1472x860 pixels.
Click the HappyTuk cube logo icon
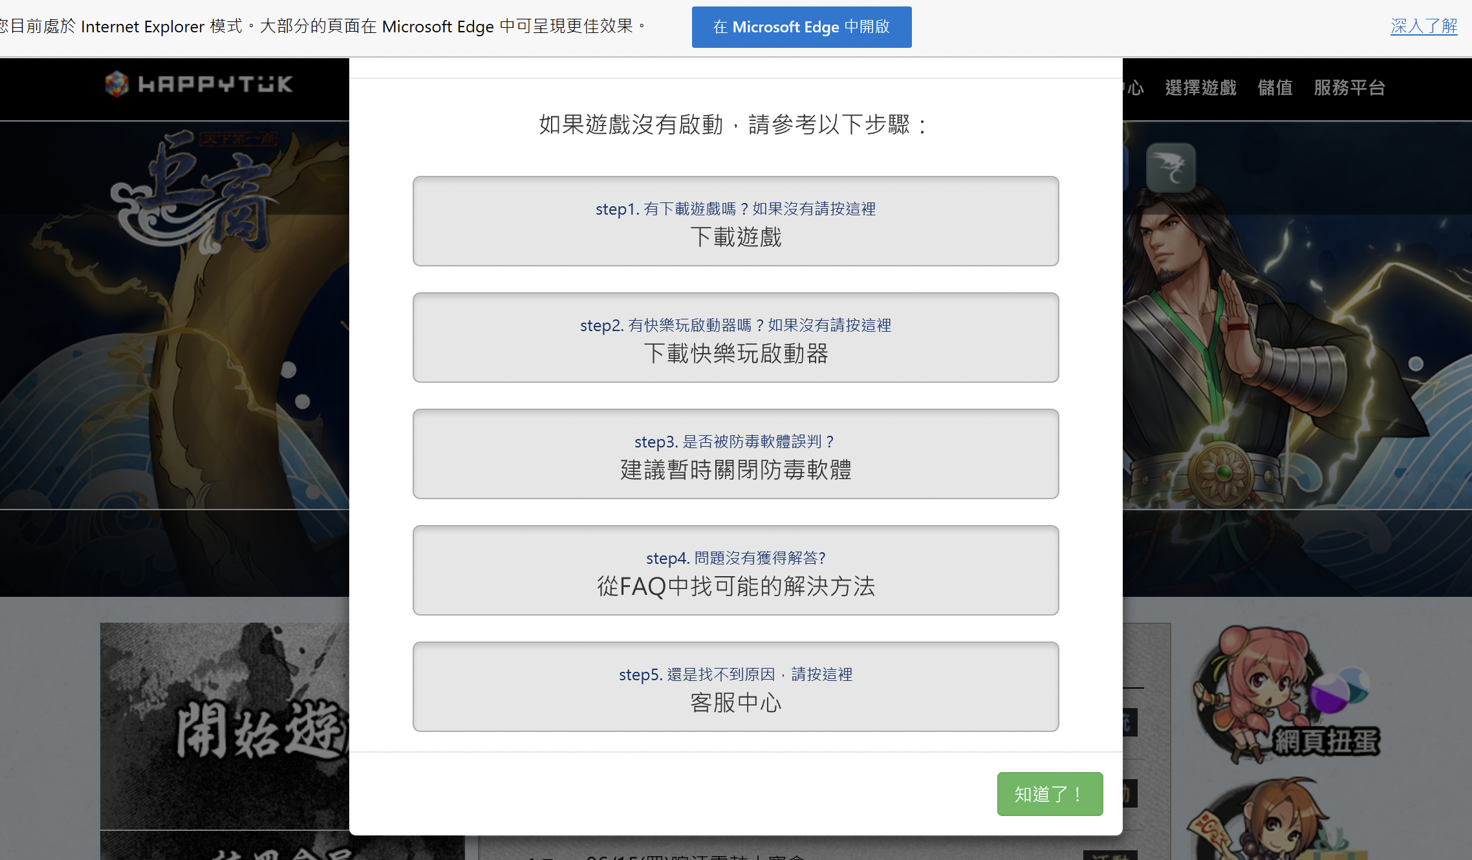coord(117,84)
